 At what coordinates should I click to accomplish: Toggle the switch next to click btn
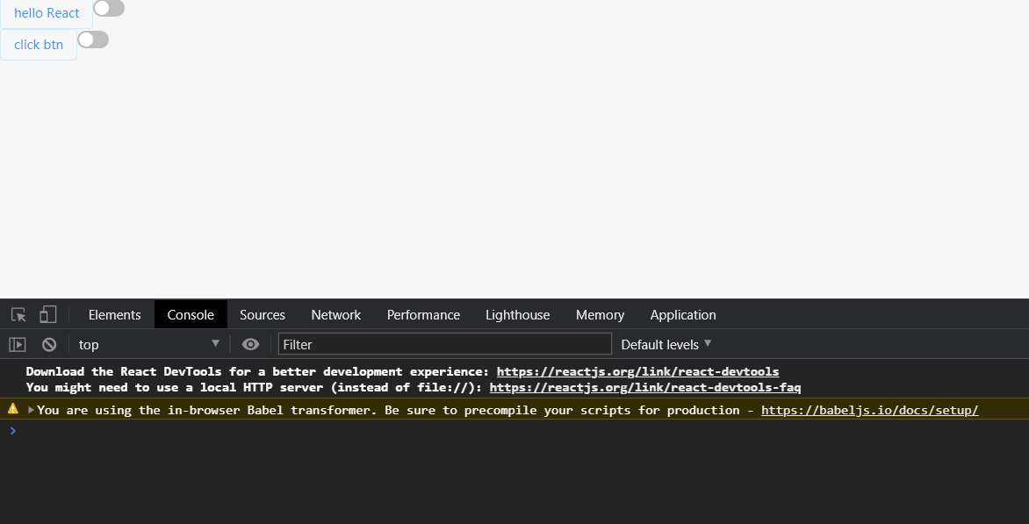click(x=93, y=40)
